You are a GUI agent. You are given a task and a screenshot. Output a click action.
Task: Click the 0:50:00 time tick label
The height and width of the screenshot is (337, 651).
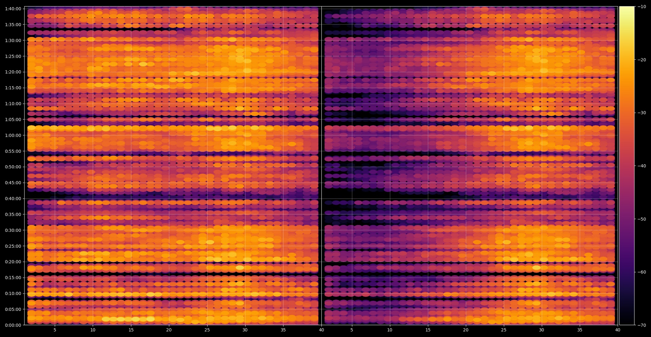[x=13, y=167]
